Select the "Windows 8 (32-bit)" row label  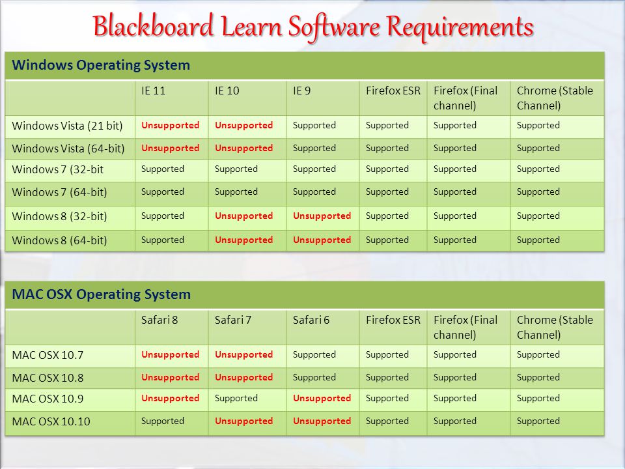point(59,216)
